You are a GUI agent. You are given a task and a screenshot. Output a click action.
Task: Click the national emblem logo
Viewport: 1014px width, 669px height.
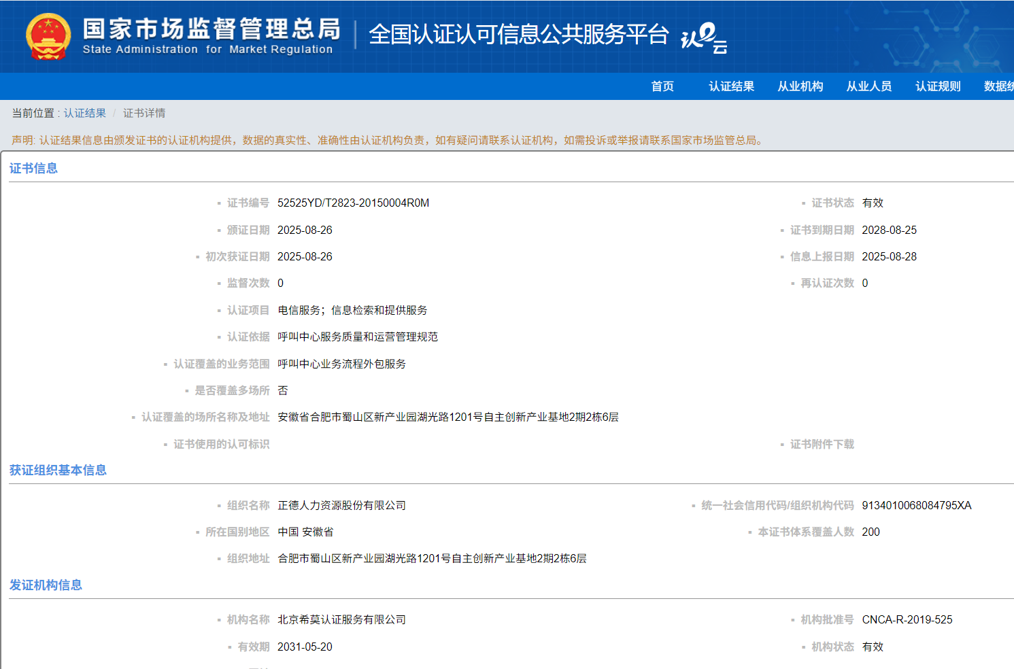pyautogui.click(x=48, y=37)
